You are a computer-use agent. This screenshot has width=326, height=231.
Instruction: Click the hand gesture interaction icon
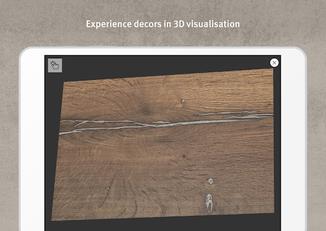point(55,65)
